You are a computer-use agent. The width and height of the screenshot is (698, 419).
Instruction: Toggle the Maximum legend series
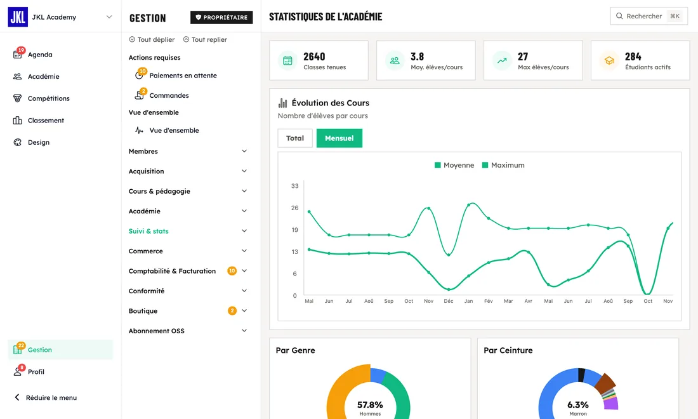coord(503,165)
